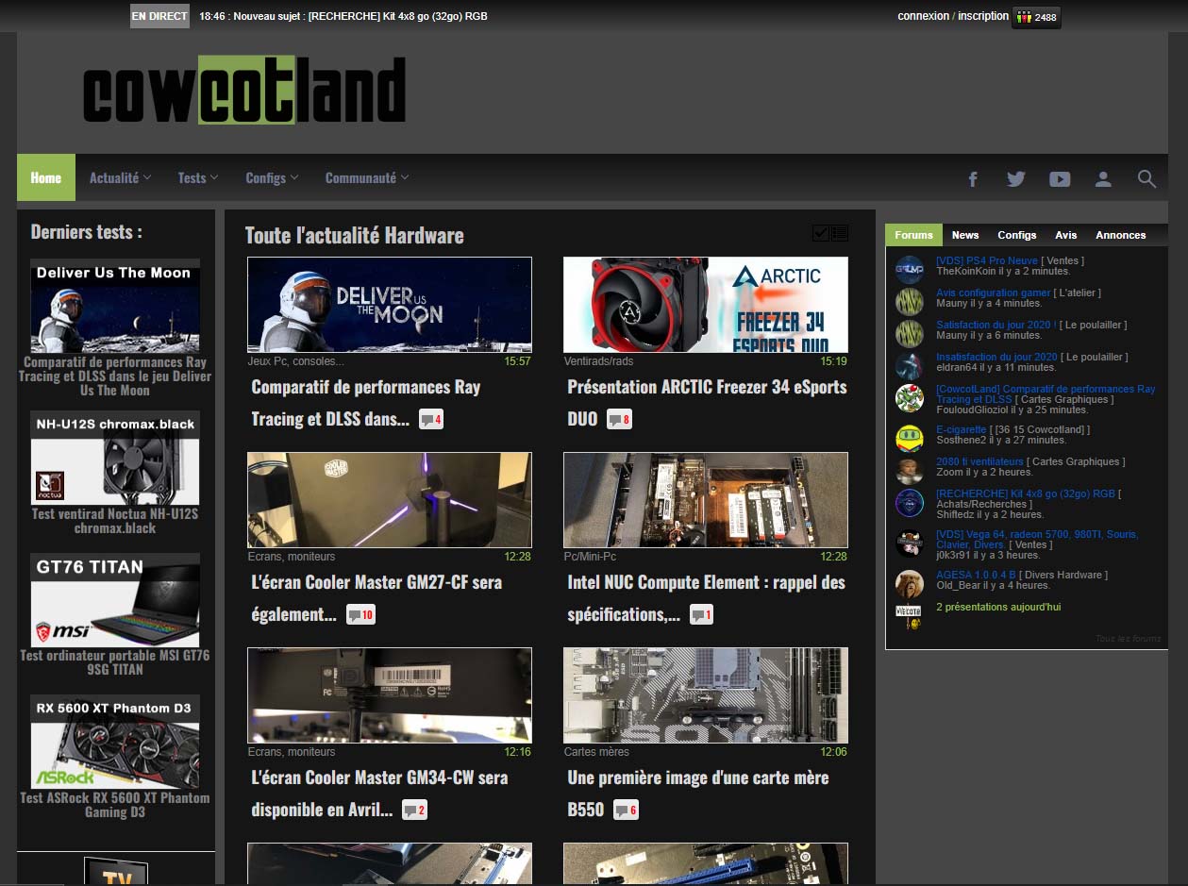Click FouloudGlioziol avatar in forum list

tap(910, 398)
